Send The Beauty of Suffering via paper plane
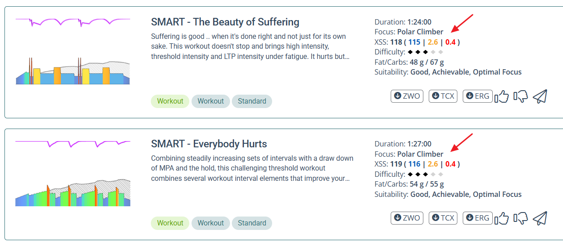 click(x=540, y=96)
